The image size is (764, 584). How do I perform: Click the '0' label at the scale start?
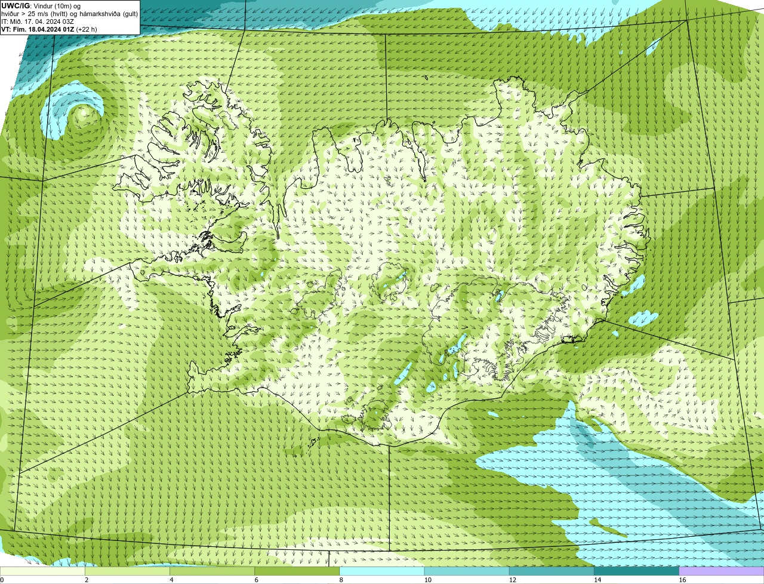2,580
